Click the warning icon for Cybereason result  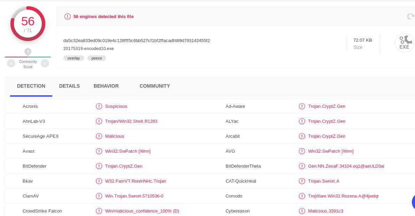[x=302, y=211]
